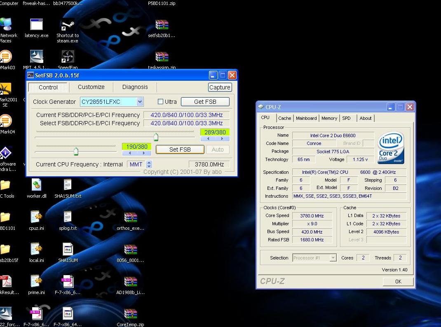Select the CPU tab in CPU-Z
The image size is (441, 327).
pyautogui.click(x=265, y=117)
